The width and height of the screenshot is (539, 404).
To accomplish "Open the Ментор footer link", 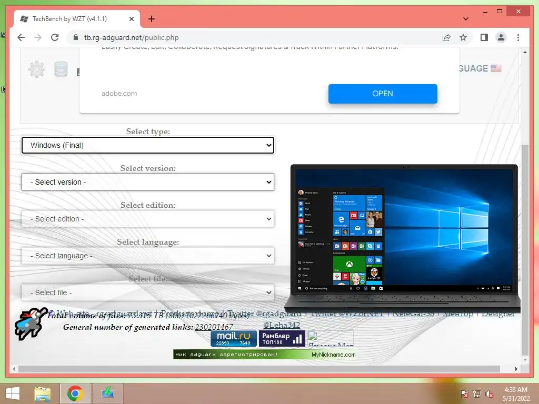I will pyautogui.click(x=457, y=314).
